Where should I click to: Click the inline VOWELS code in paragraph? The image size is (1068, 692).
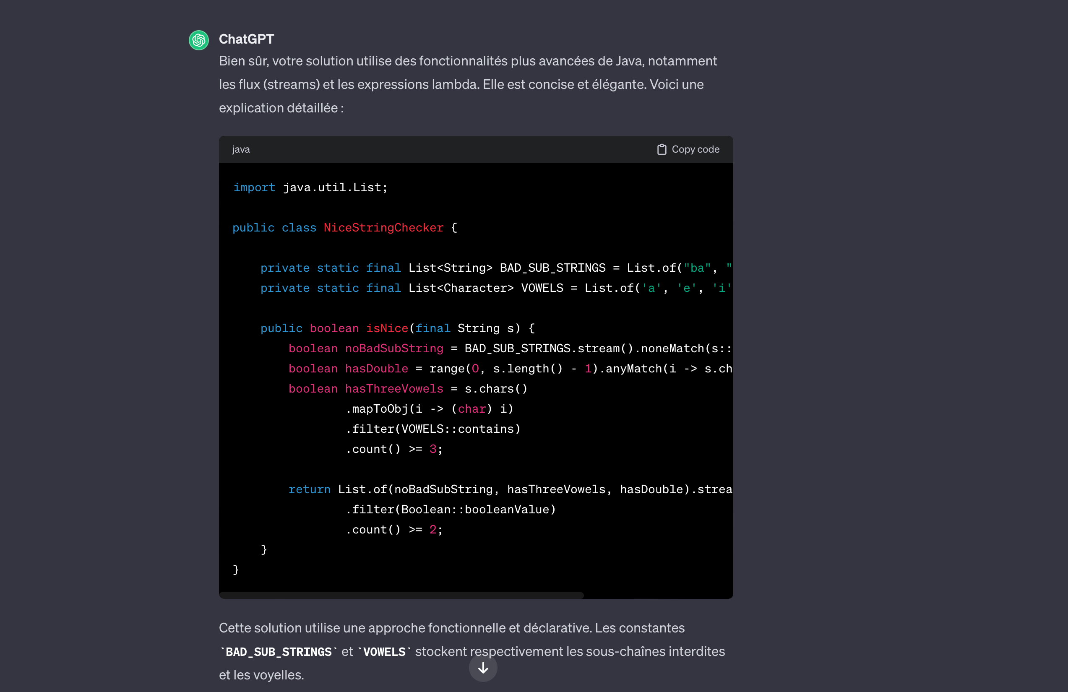tap(384, 652)
